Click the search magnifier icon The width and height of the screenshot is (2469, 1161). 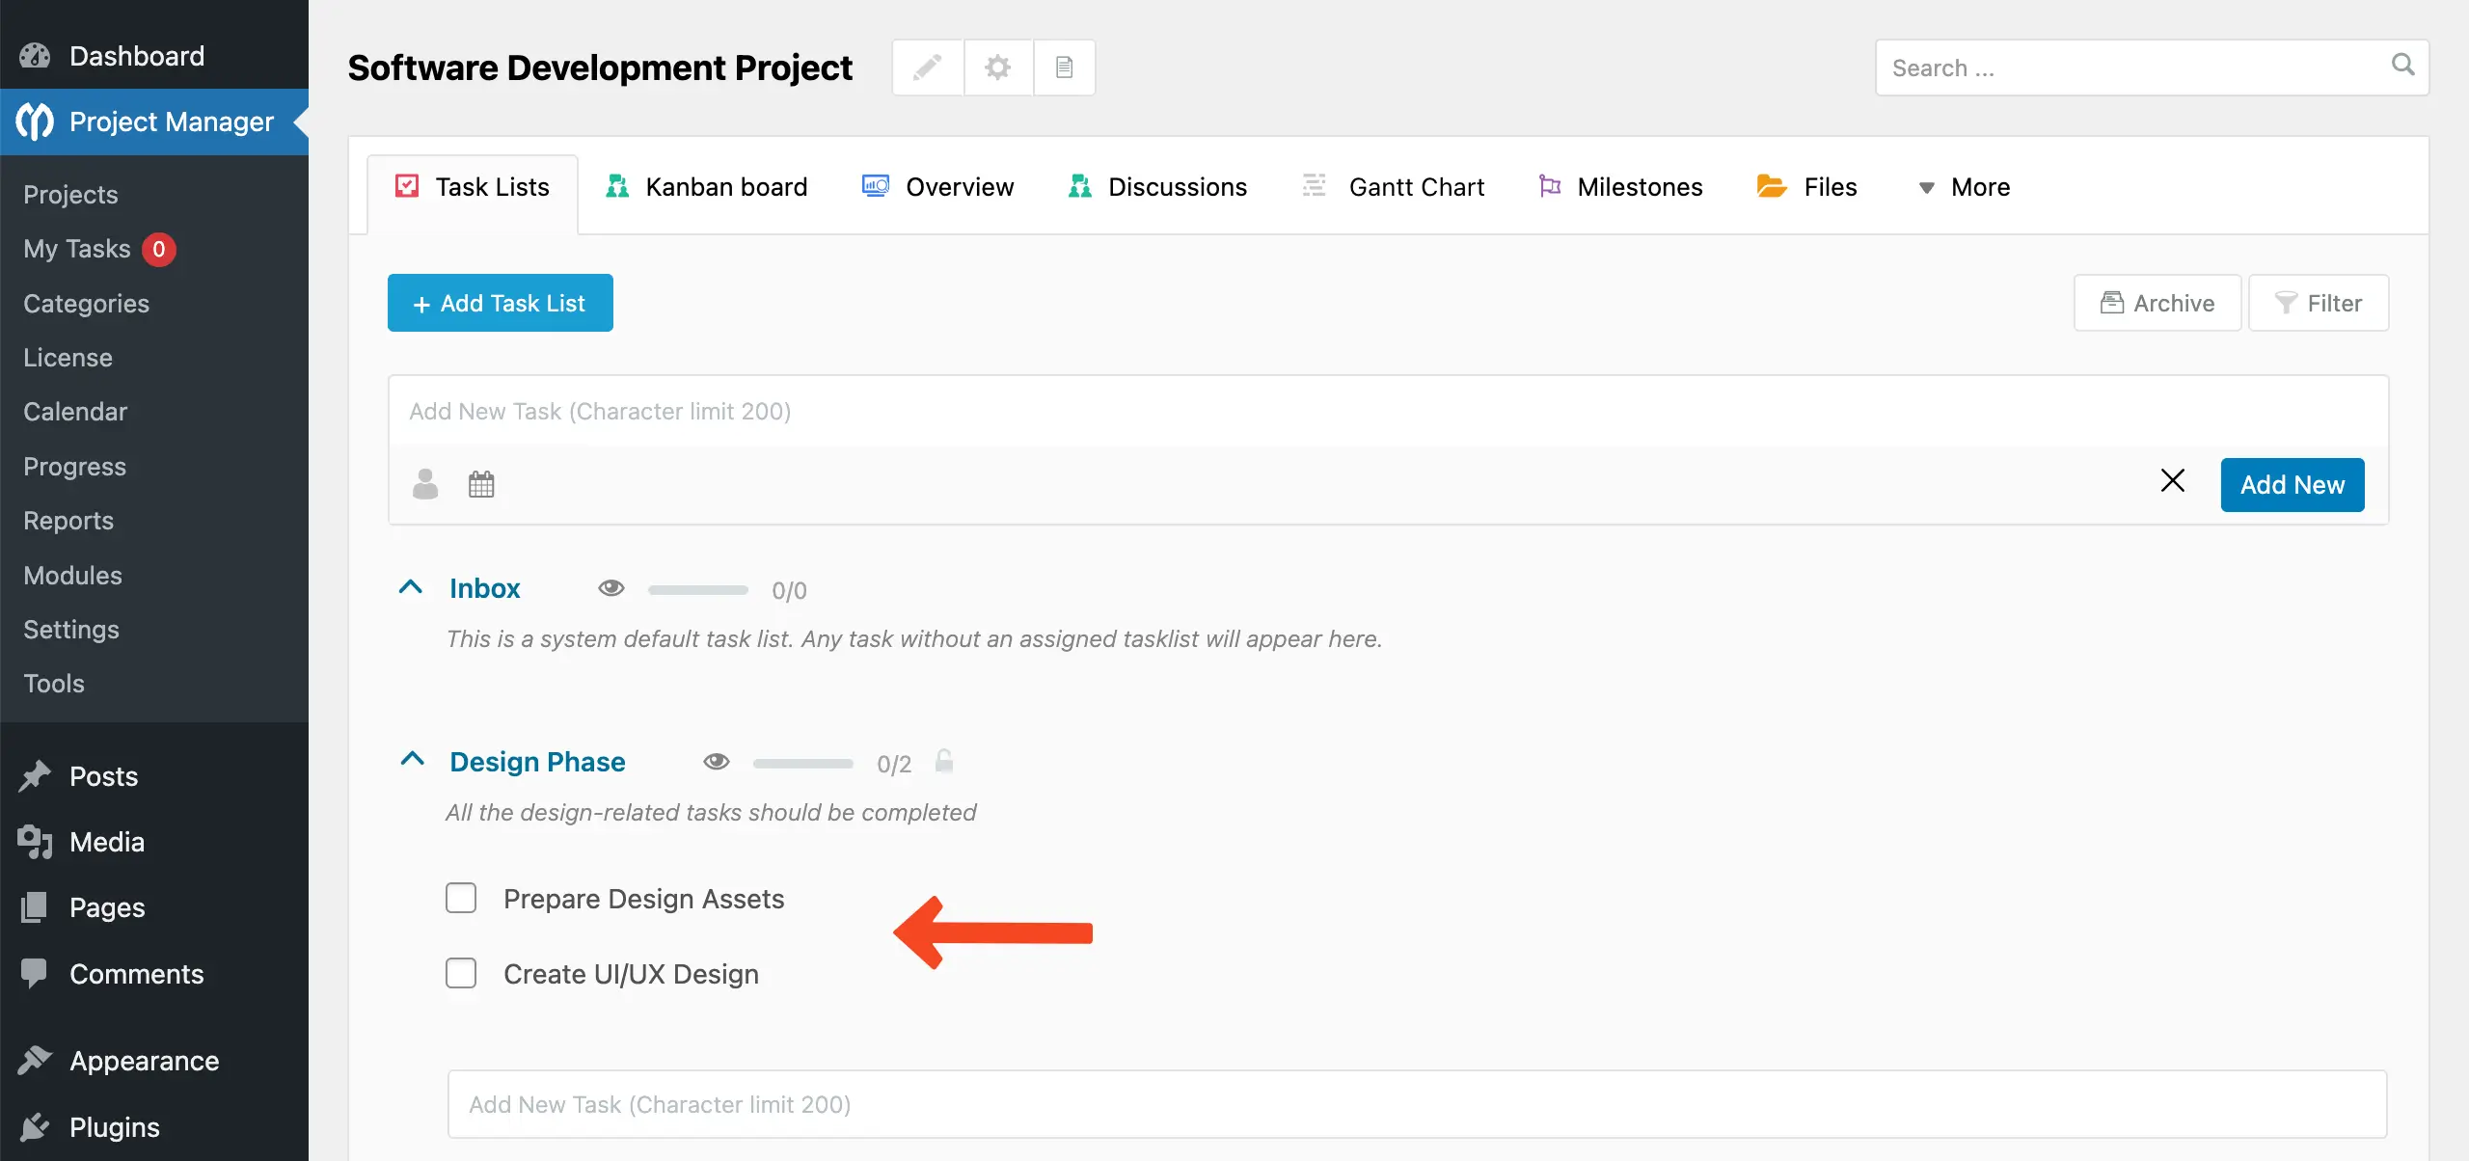2402,67
